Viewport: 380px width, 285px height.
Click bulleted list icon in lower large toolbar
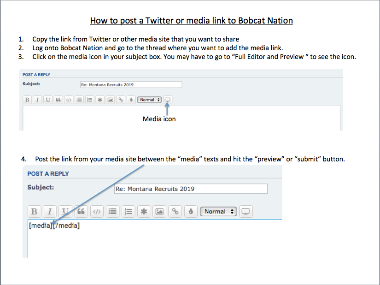click(x=112, y=211)
